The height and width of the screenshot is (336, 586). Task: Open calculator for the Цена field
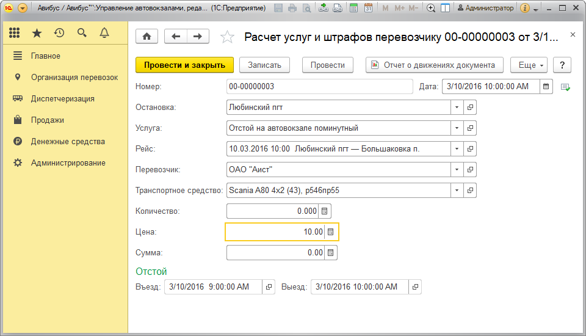pos(331,232)
